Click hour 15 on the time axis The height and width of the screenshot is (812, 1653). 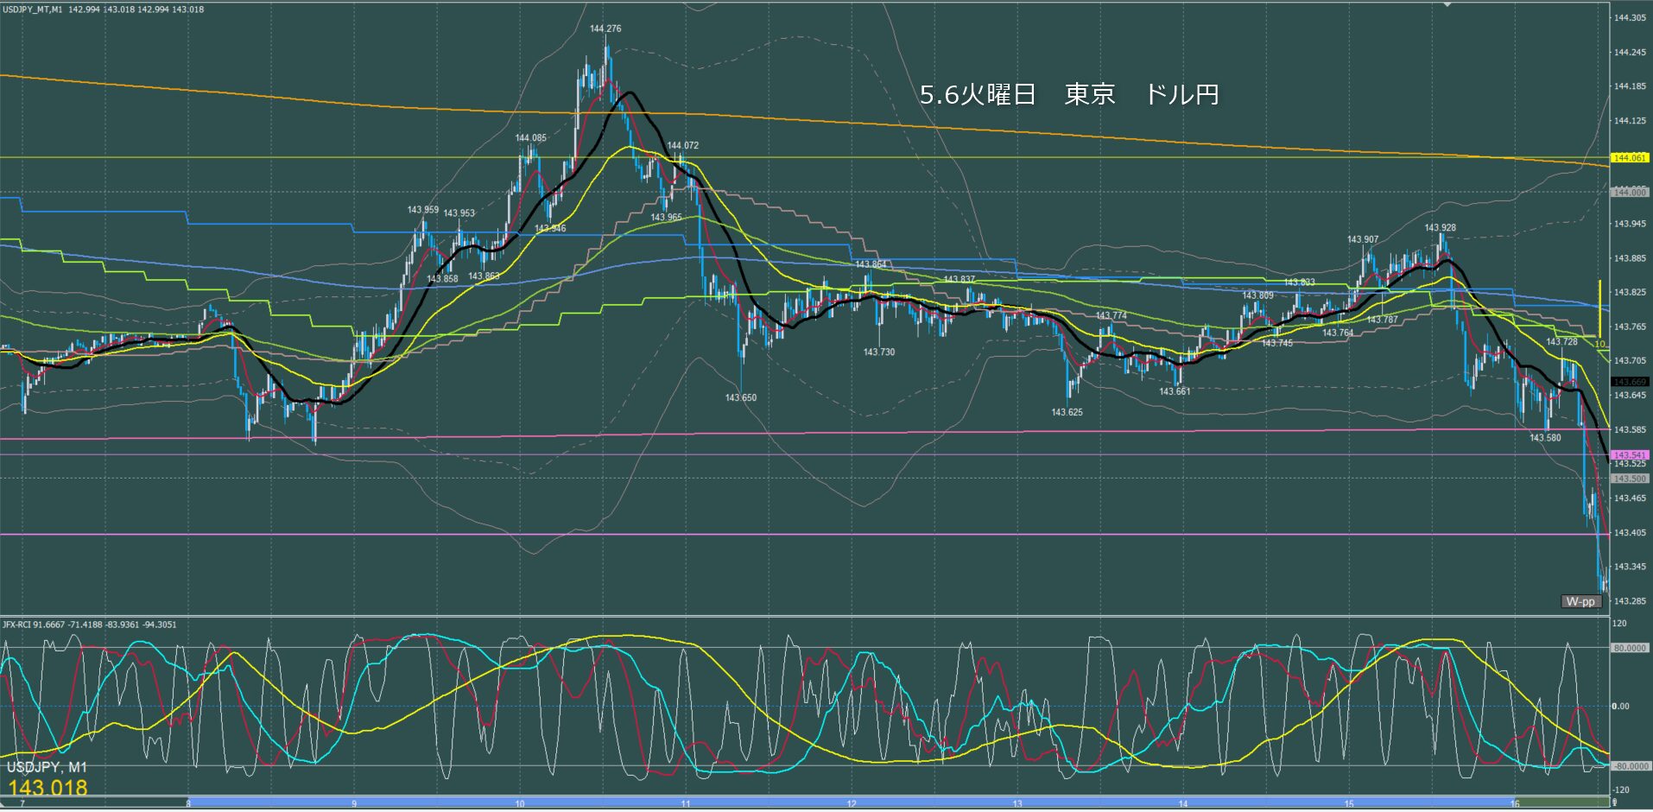(1349, 804)
